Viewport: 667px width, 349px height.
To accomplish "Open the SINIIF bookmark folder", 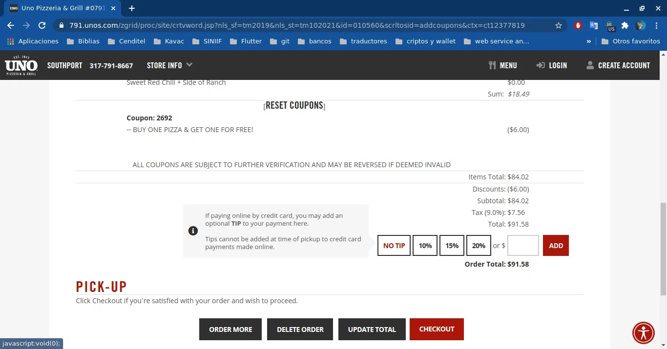I will tap(207, 41).
